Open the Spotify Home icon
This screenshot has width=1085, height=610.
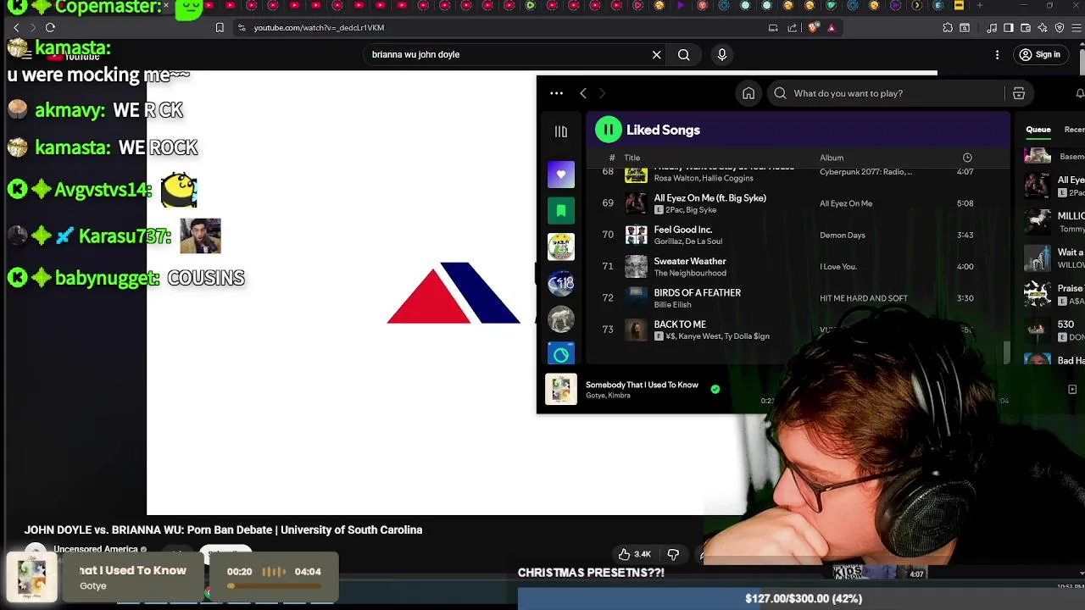tap(748, 93)
